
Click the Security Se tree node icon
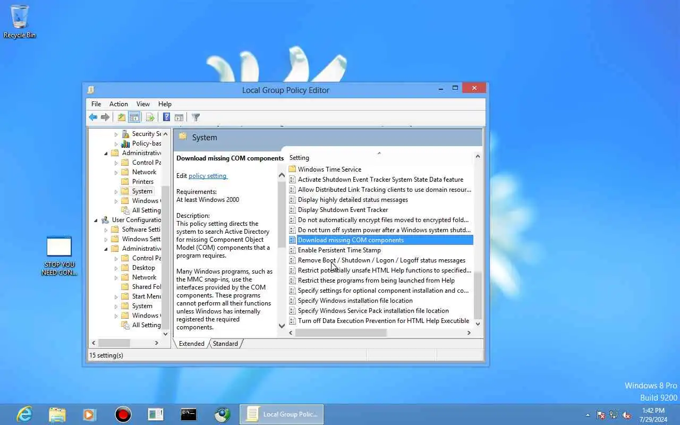click(x=125, y=134)
